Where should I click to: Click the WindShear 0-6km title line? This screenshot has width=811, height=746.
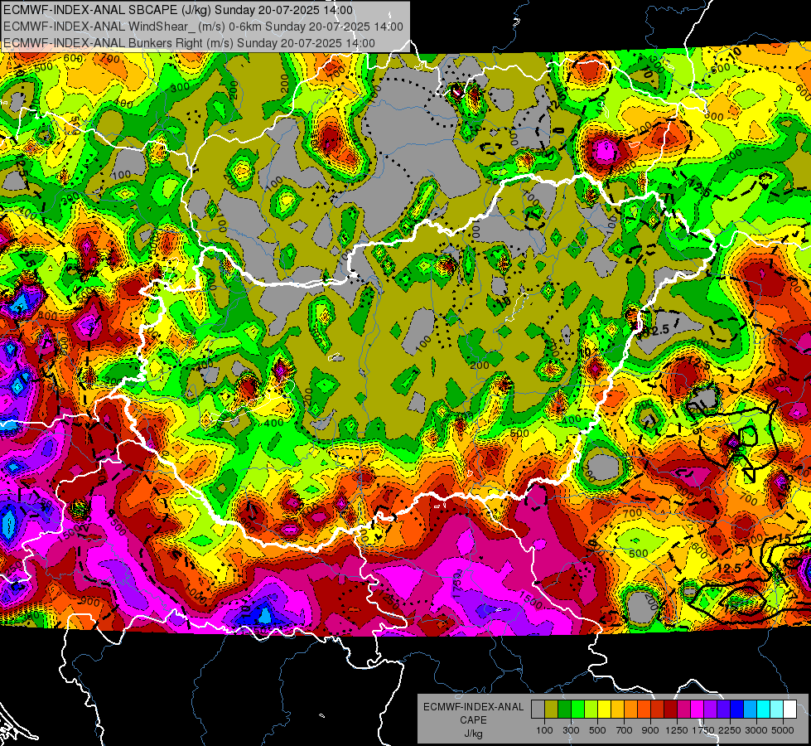click(x=203, y=27)
